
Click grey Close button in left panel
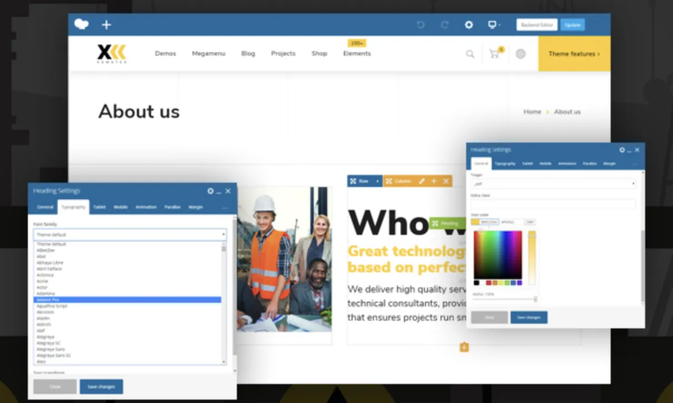[55, 387]
